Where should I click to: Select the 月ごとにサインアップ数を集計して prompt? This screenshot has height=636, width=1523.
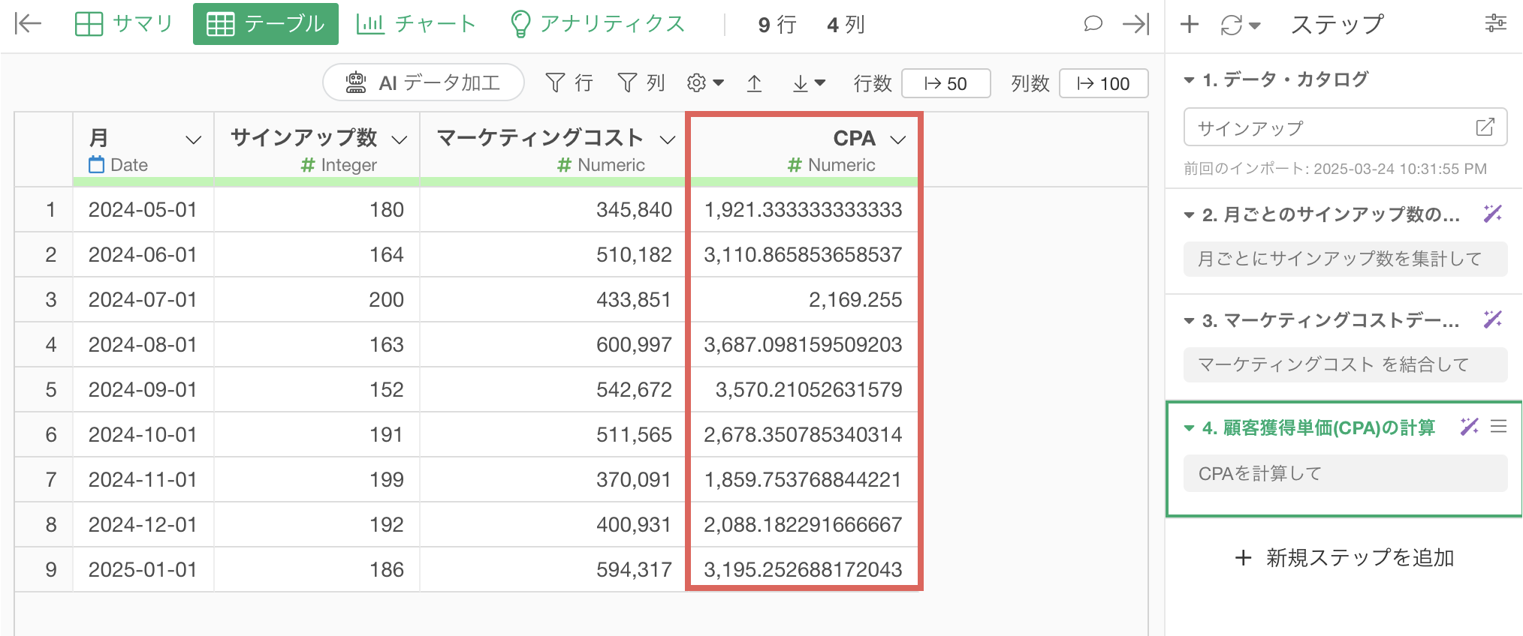pyautogui.click(x=1345, y=259)
